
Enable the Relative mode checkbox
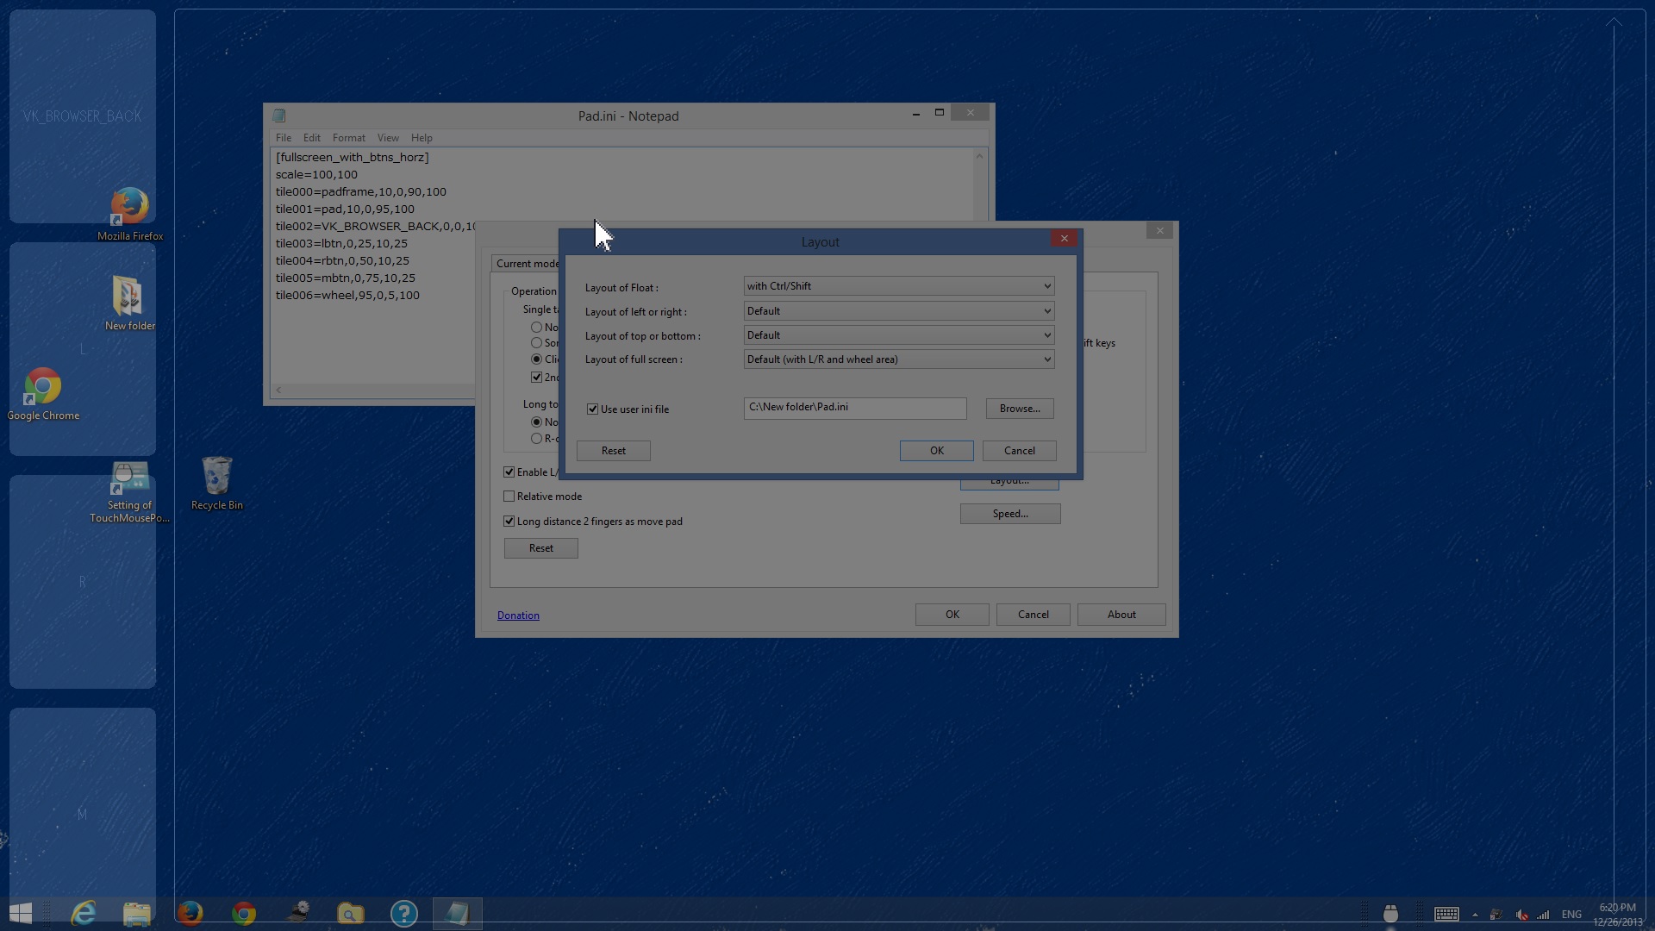click(509, 497)
